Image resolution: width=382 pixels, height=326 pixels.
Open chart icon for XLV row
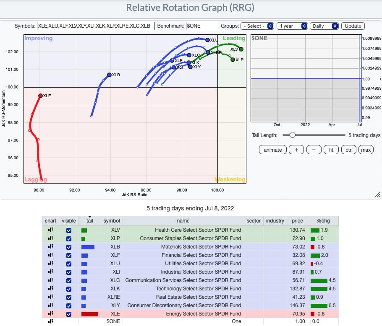pyautogui.click(x=50, y=230)
